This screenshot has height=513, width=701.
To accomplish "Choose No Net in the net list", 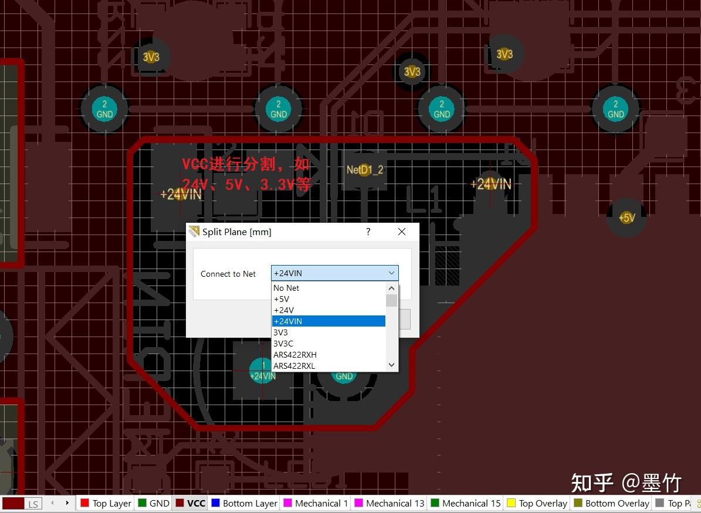I will click(x=286, y=288).
